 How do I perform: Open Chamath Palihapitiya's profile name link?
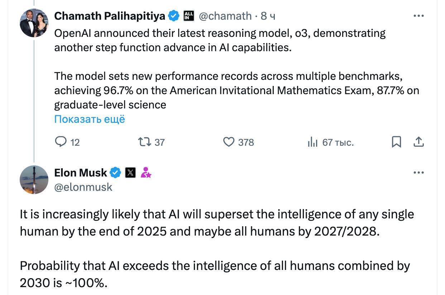109,16
